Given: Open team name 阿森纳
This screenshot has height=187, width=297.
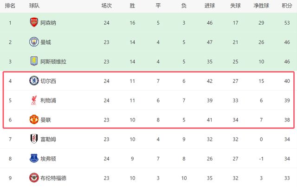Looking at the screenshot, I should [x=48, y=23].
